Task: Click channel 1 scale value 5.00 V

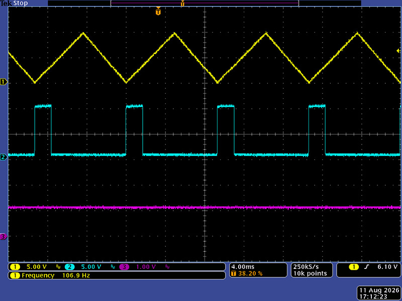Action: pos(37,267)
